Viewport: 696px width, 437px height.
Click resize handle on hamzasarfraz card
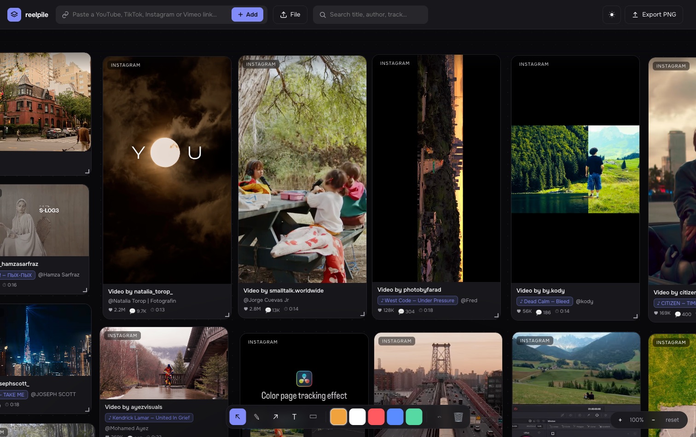click(x=85, y=290)
